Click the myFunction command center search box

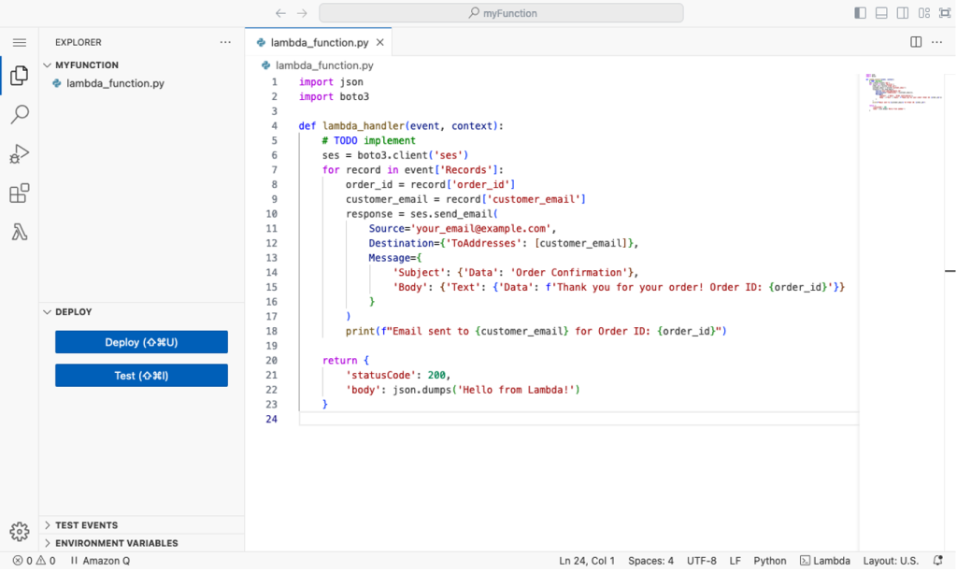pos(501,13)
